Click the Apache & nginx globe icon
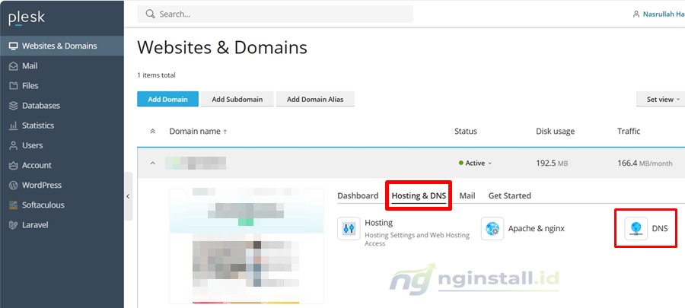 (492, 229)
